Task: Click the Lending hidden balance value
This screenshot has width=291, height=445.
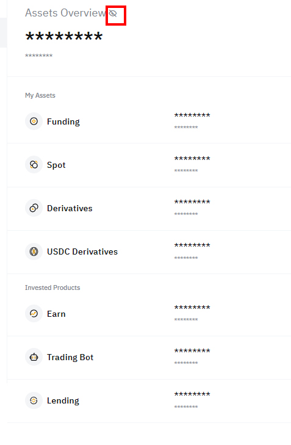Action: pyautogui.click(x=192, y=394)
